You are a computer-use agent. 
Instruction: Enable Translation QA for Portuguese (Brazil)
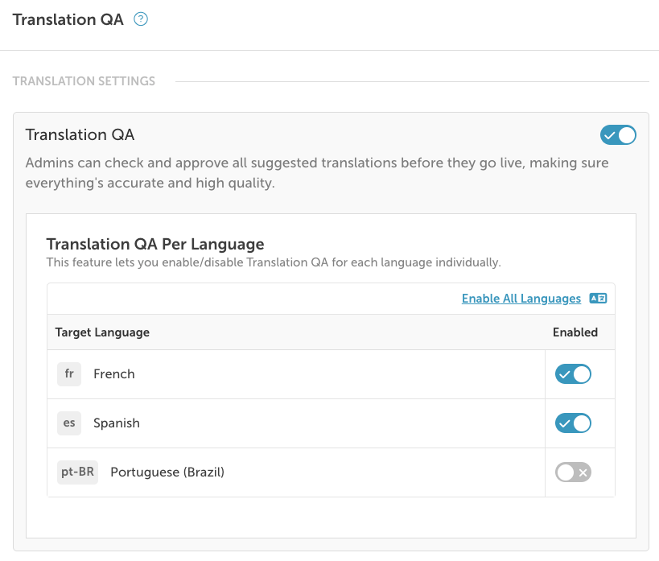point(573,472)
